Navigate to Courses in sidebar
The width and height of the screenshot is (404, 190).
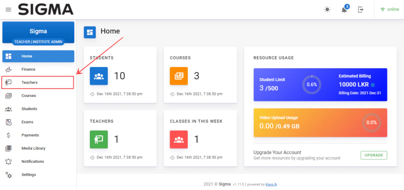38,95
